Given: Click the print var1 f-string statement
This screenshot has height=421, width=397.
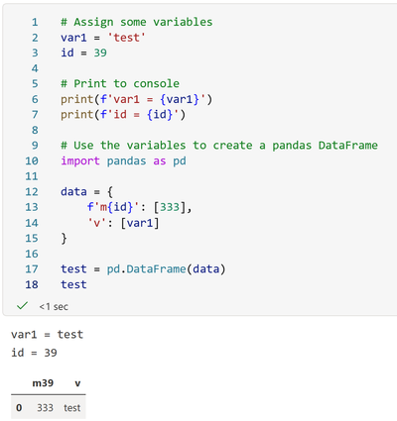Looking at the screenshot, I should 136,99.
